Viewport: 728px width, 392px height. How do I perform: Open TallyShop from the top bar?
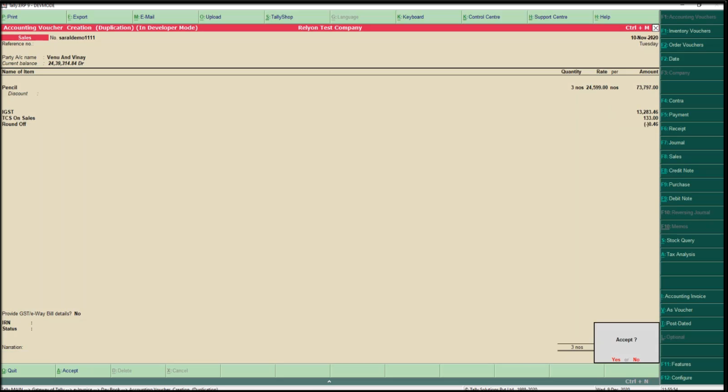point(297,17)
